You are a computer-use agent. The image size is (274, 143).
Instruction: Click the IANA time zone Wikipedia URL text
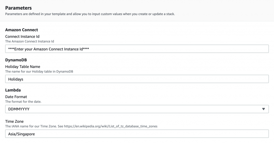coord(111,126)
